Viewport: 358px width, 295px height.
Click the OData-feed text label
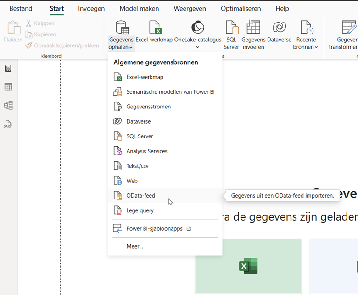pos(140,196)
